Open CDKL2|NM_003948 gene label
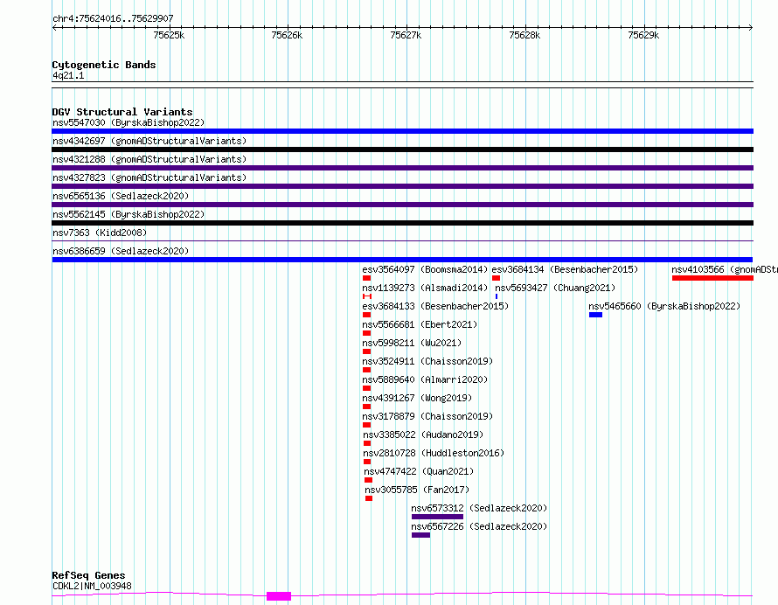Image resolution: width=778 pixels, height=605 pixels. click(x=93, y=586)
